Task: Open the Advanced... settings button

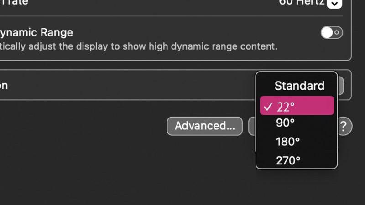Action: point(204,126)
